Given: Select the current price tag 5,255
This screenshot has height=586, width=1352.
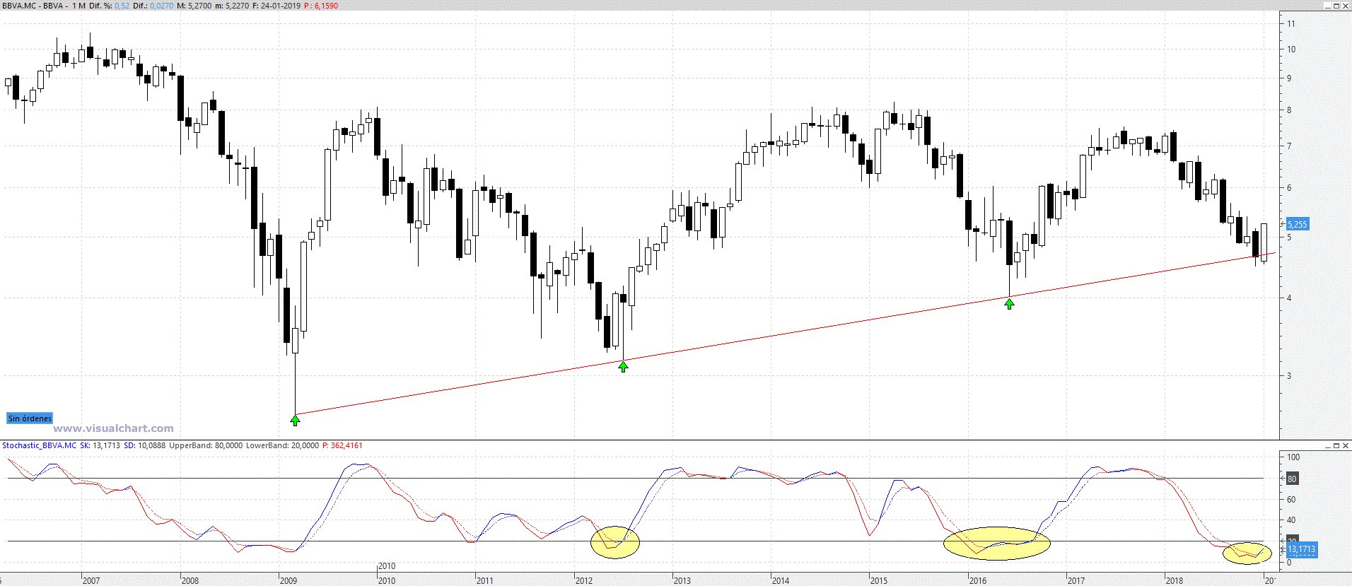Looking at the screenshot, I should click(1297, 224).
